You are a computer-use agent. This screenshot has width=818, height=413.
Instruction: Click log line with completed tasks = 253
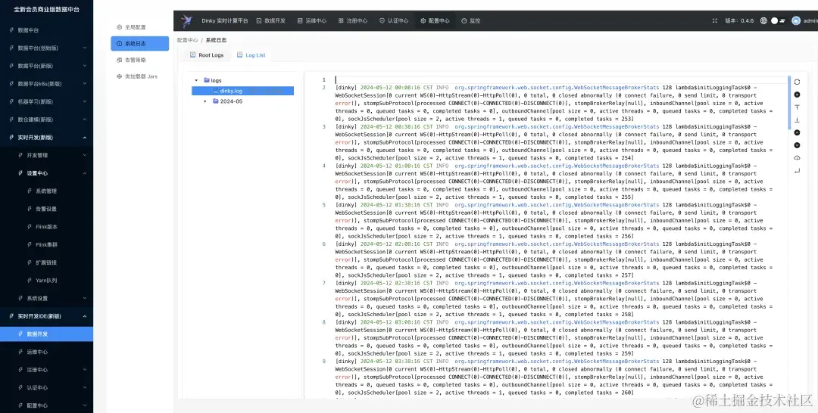[x=554, y=103]
